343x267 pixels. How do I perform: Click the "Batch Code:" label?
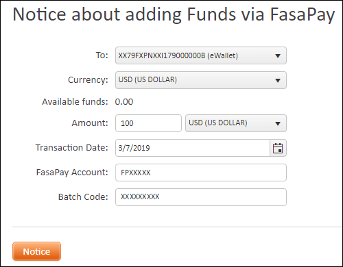pyautogui.click(x=83, y=197)
